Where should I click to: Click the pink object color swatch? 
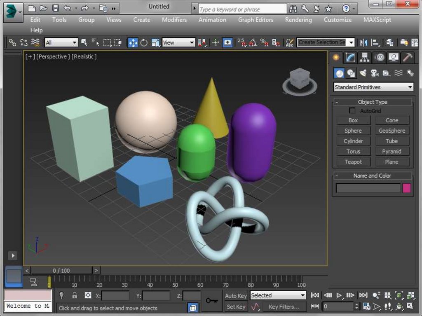tap(406, 188)
